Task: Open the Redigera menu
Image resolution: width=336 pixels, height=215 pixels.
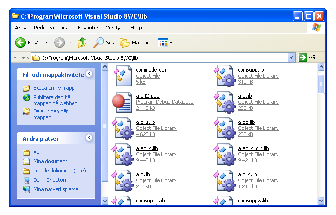Action: [44, 28]
